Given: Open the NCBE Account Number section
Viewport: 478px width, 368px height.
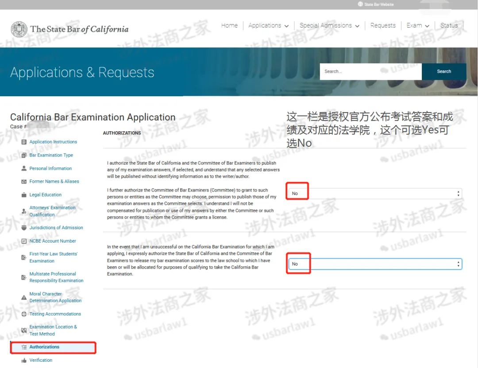Looking at the screenshot, I should [x=53, y=241].
